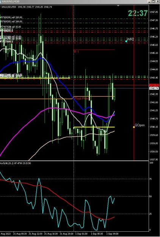Click the chart shift triangle marker
Viewport: 160px width, 237px height.
(x=118, y=6)
